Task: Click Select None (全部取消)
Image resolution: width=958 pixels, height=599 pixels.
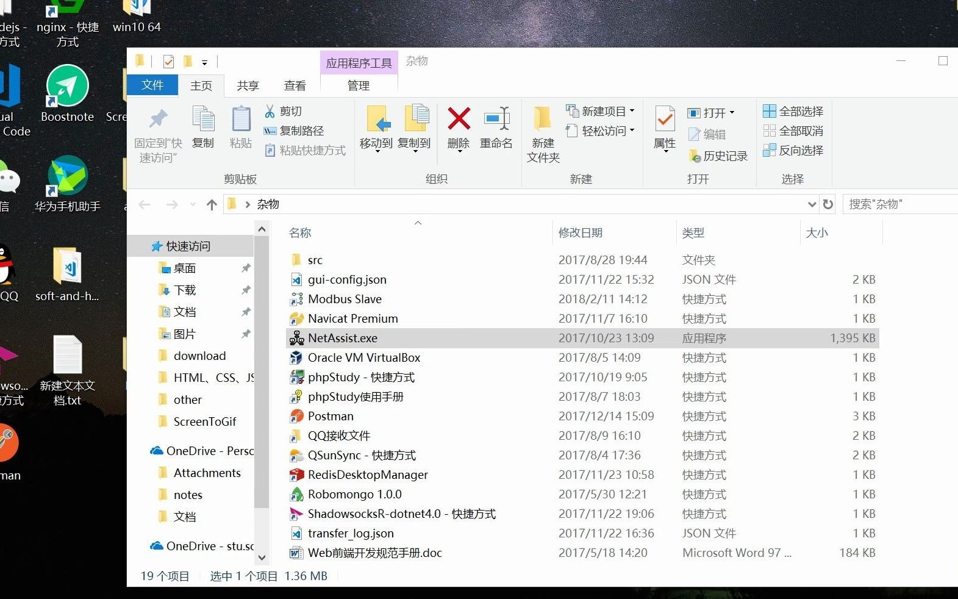Action: point(793,131)
